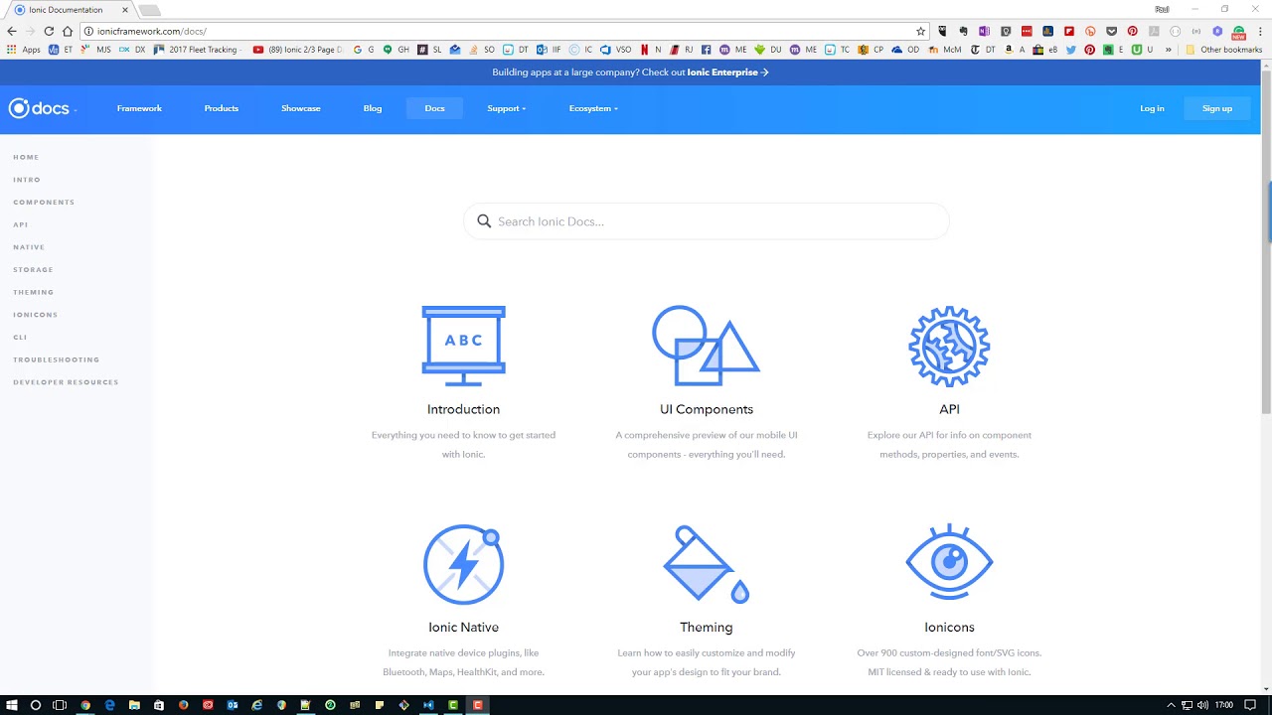
Task: Click the search magnifier icon
Action: (484, 221)
